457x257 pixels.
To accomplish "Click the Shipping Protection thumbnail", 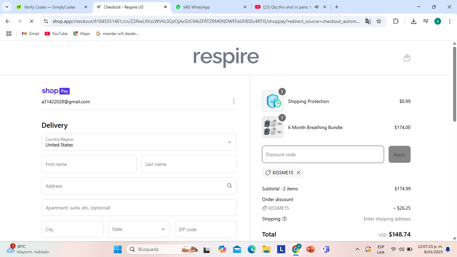I will point(273,101).
